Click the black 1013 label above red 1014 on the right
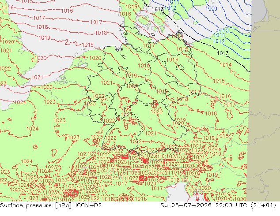The width and height of the screenshot is (280, 216). click(223, 53)
